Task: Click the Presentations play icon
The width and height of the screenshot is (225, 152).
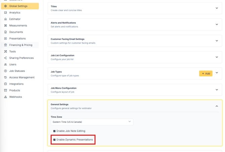Action: (5, 39)
